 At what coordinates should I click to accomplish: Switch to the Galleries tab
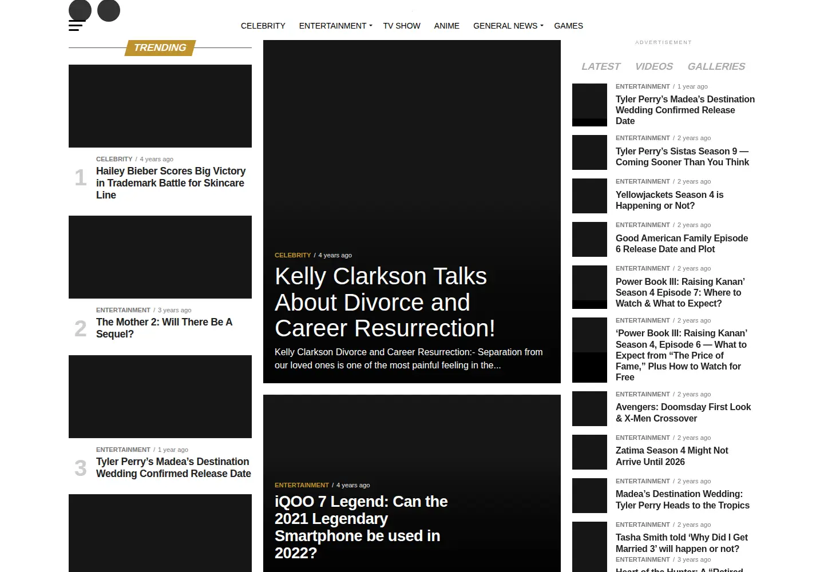[716, 66]
